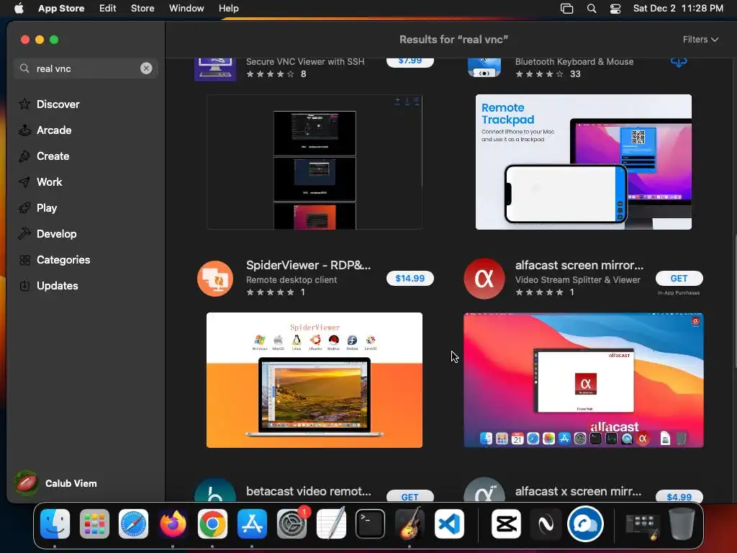
Task: Go to Categories in sidebar
Action: point(63,259)
